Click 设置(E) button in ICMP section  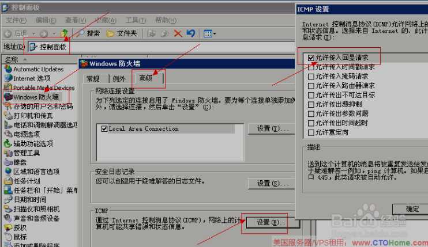click(272, 222)
